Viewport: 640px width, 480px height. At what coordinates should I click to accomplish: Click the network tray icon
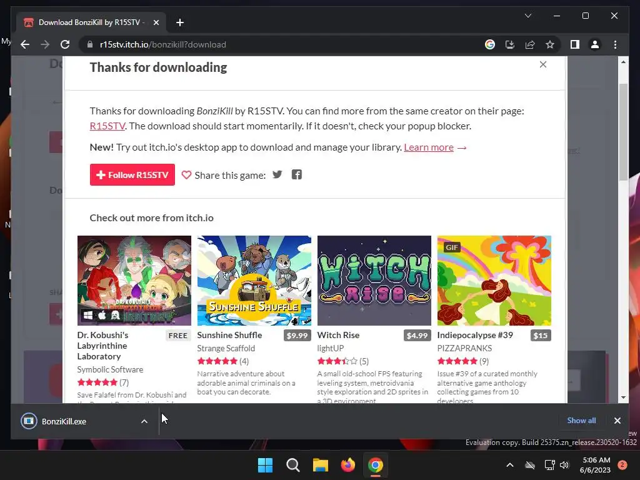click(x=549, y=465)
